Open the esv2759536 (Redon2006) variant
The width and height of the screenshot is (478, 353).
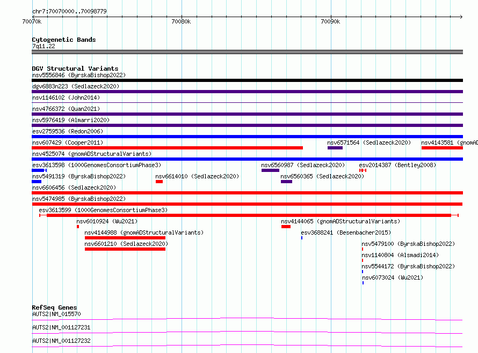click(68, 131)
